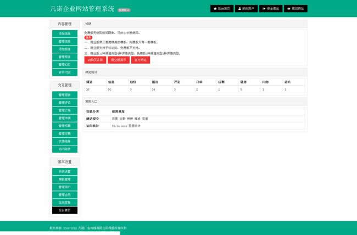
Task: Open the 百度统计 link in 访问统计 row
Action: (134, 126)
